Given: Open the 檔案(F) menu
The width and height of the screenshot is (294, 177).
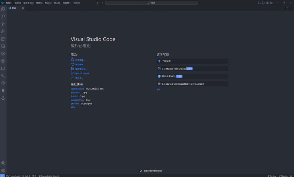Looking at the screenshot, I should coord(9,3).
